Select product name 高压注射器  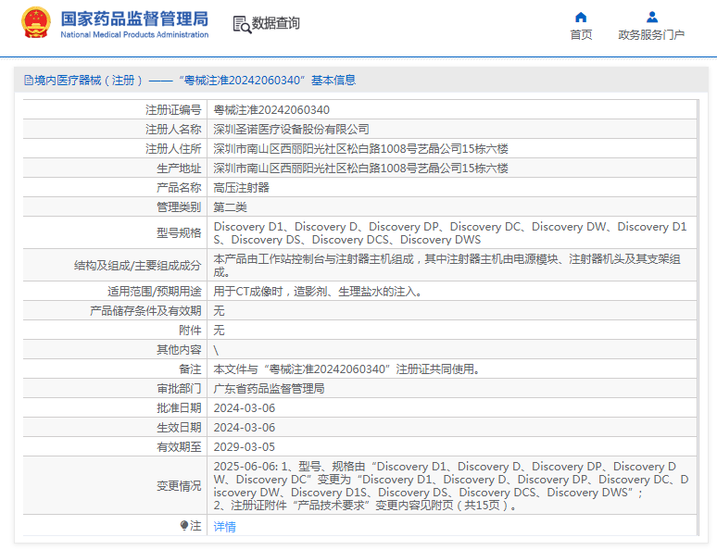pos(242,187)
